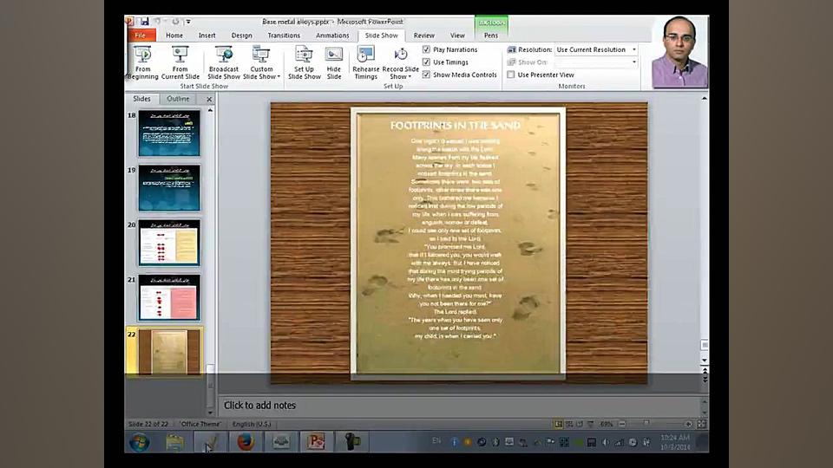Save the presentation via quick access
Image resolution: width=833 pixels, height=468 pixels.
145,21
